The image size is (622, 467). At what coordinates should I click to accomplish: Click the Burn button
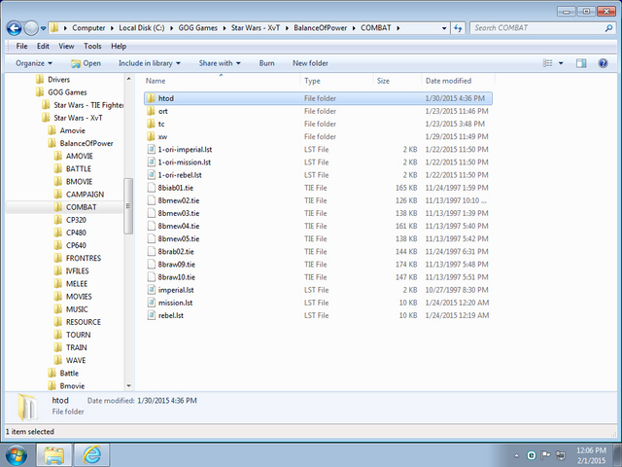click(266, 63)
